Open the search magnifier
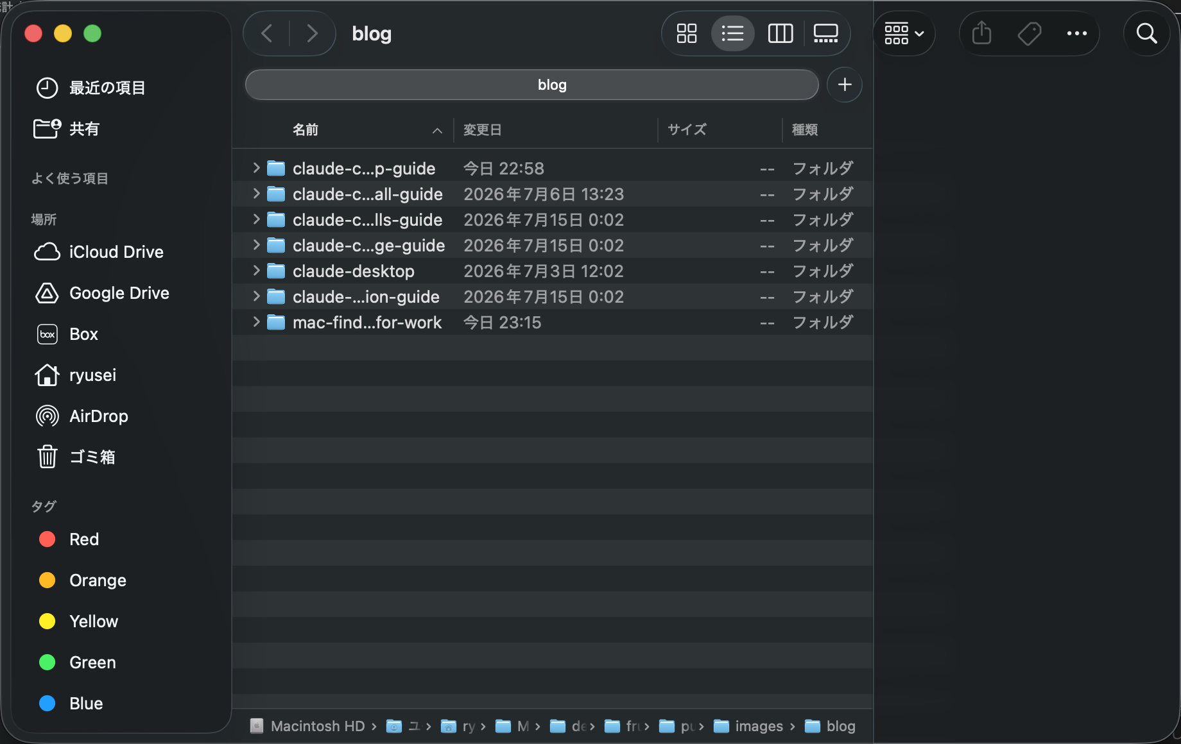Image resolution: width=1181 pixels, height=744 pixels. pyautogui.click(x=1146, y=33)
